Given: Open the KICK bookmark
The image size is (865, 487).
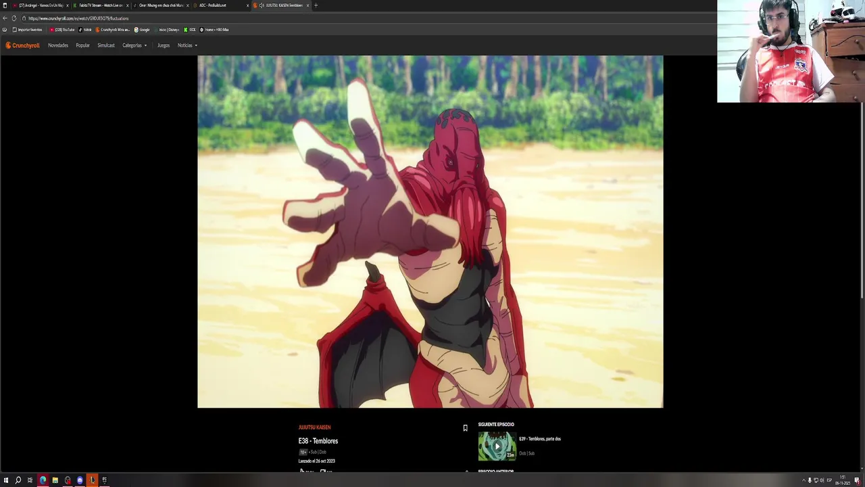Looking at the screenshot, I should pos(190,30).
